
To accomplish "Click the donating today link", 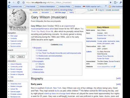I will click(x=66, y=10).
